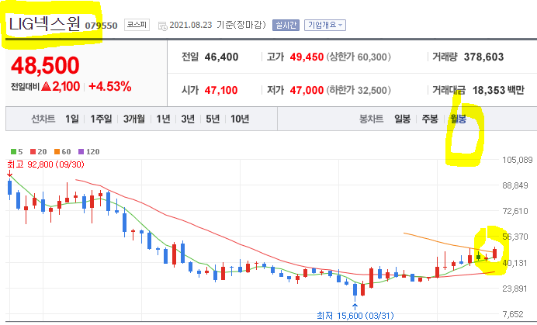Click the 105,089 y-axis label

(517, 160)
